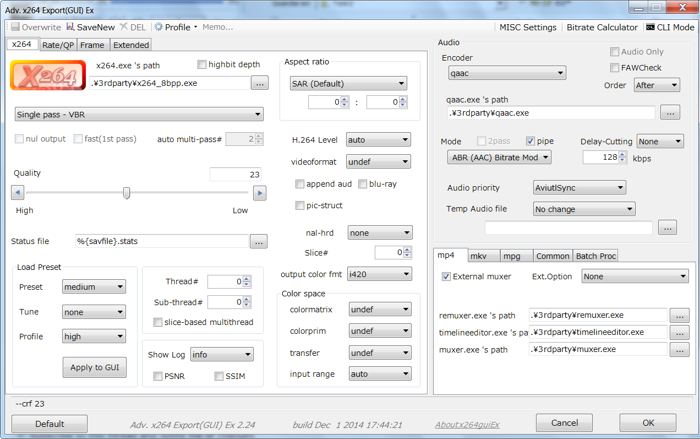The height and width of the screenshot is (439, 700).
Task: Click the Cancel button
Action: point(565,423)
